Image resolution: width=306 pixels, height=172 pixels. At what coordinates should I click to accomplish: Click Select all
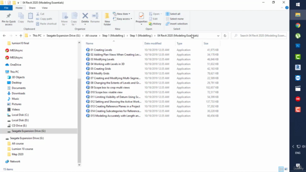tap(173, 14)
